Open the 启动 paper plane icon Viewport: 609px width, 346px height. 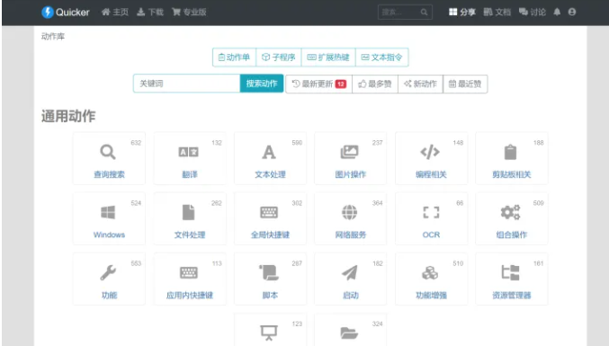(x=350, y=272)
